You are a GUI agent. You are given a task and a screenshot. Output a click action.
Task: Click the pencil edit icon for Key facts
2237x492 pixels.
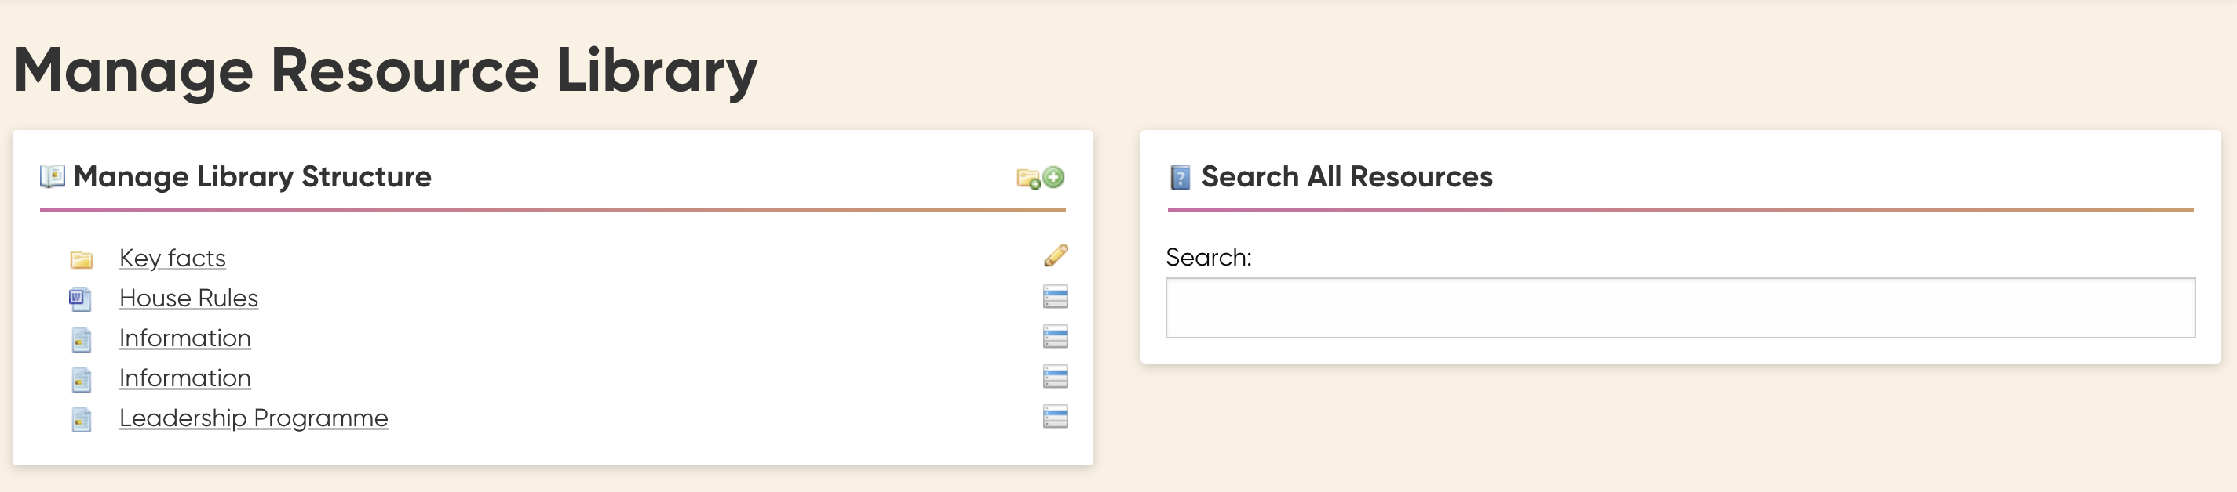(1056, 255)
